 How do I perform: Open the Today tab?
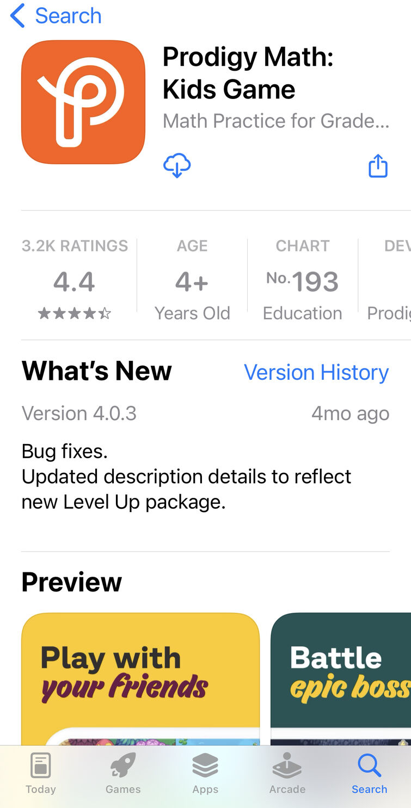(x=41, y=774)
